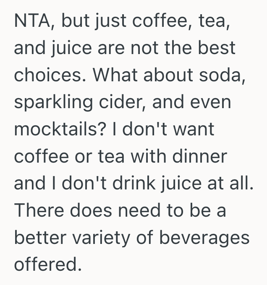Click the word "What"
Viewport: 267px width, 285px height.
112,75
